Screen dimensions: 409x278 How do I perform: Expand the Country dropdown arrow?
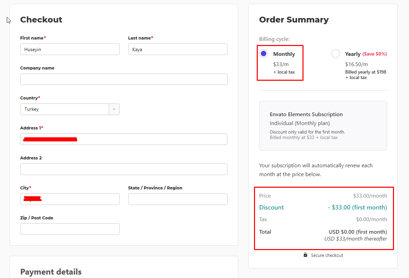tap(114, 109)
